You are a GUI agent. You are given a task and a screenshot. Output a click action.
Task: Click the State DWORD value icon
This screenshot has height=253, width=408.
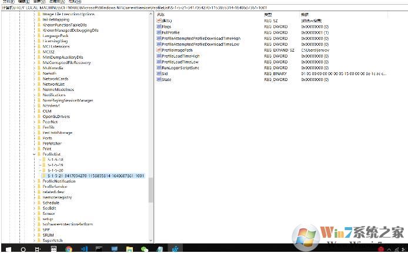(159, 79)
